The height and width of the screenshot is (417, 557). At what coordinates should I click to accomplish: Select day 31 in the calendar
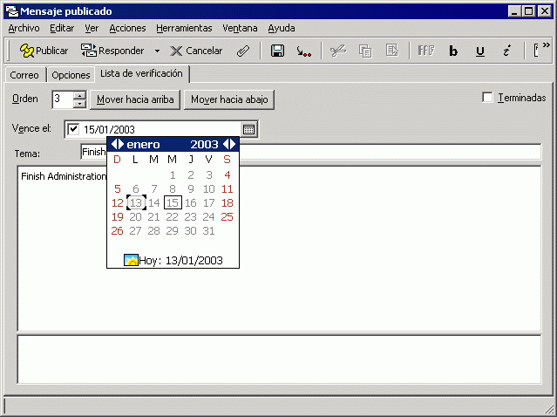pos(209,230)
